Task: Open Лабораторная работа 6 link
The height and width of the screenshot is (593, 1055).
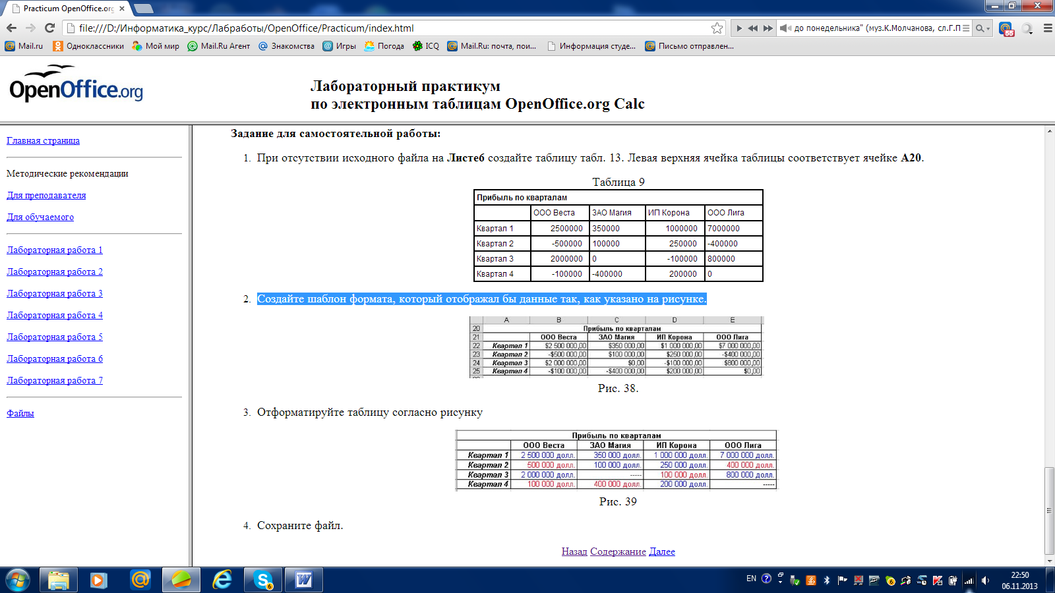Action: click(55, 358)
